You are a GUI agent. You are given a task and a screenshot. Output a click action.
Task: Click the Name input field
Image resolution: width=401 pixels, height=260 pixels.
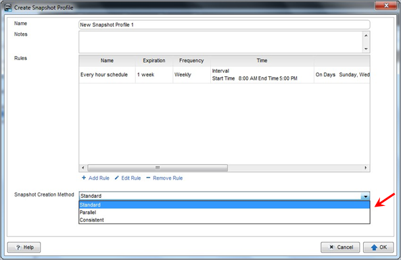click(225, 25)
